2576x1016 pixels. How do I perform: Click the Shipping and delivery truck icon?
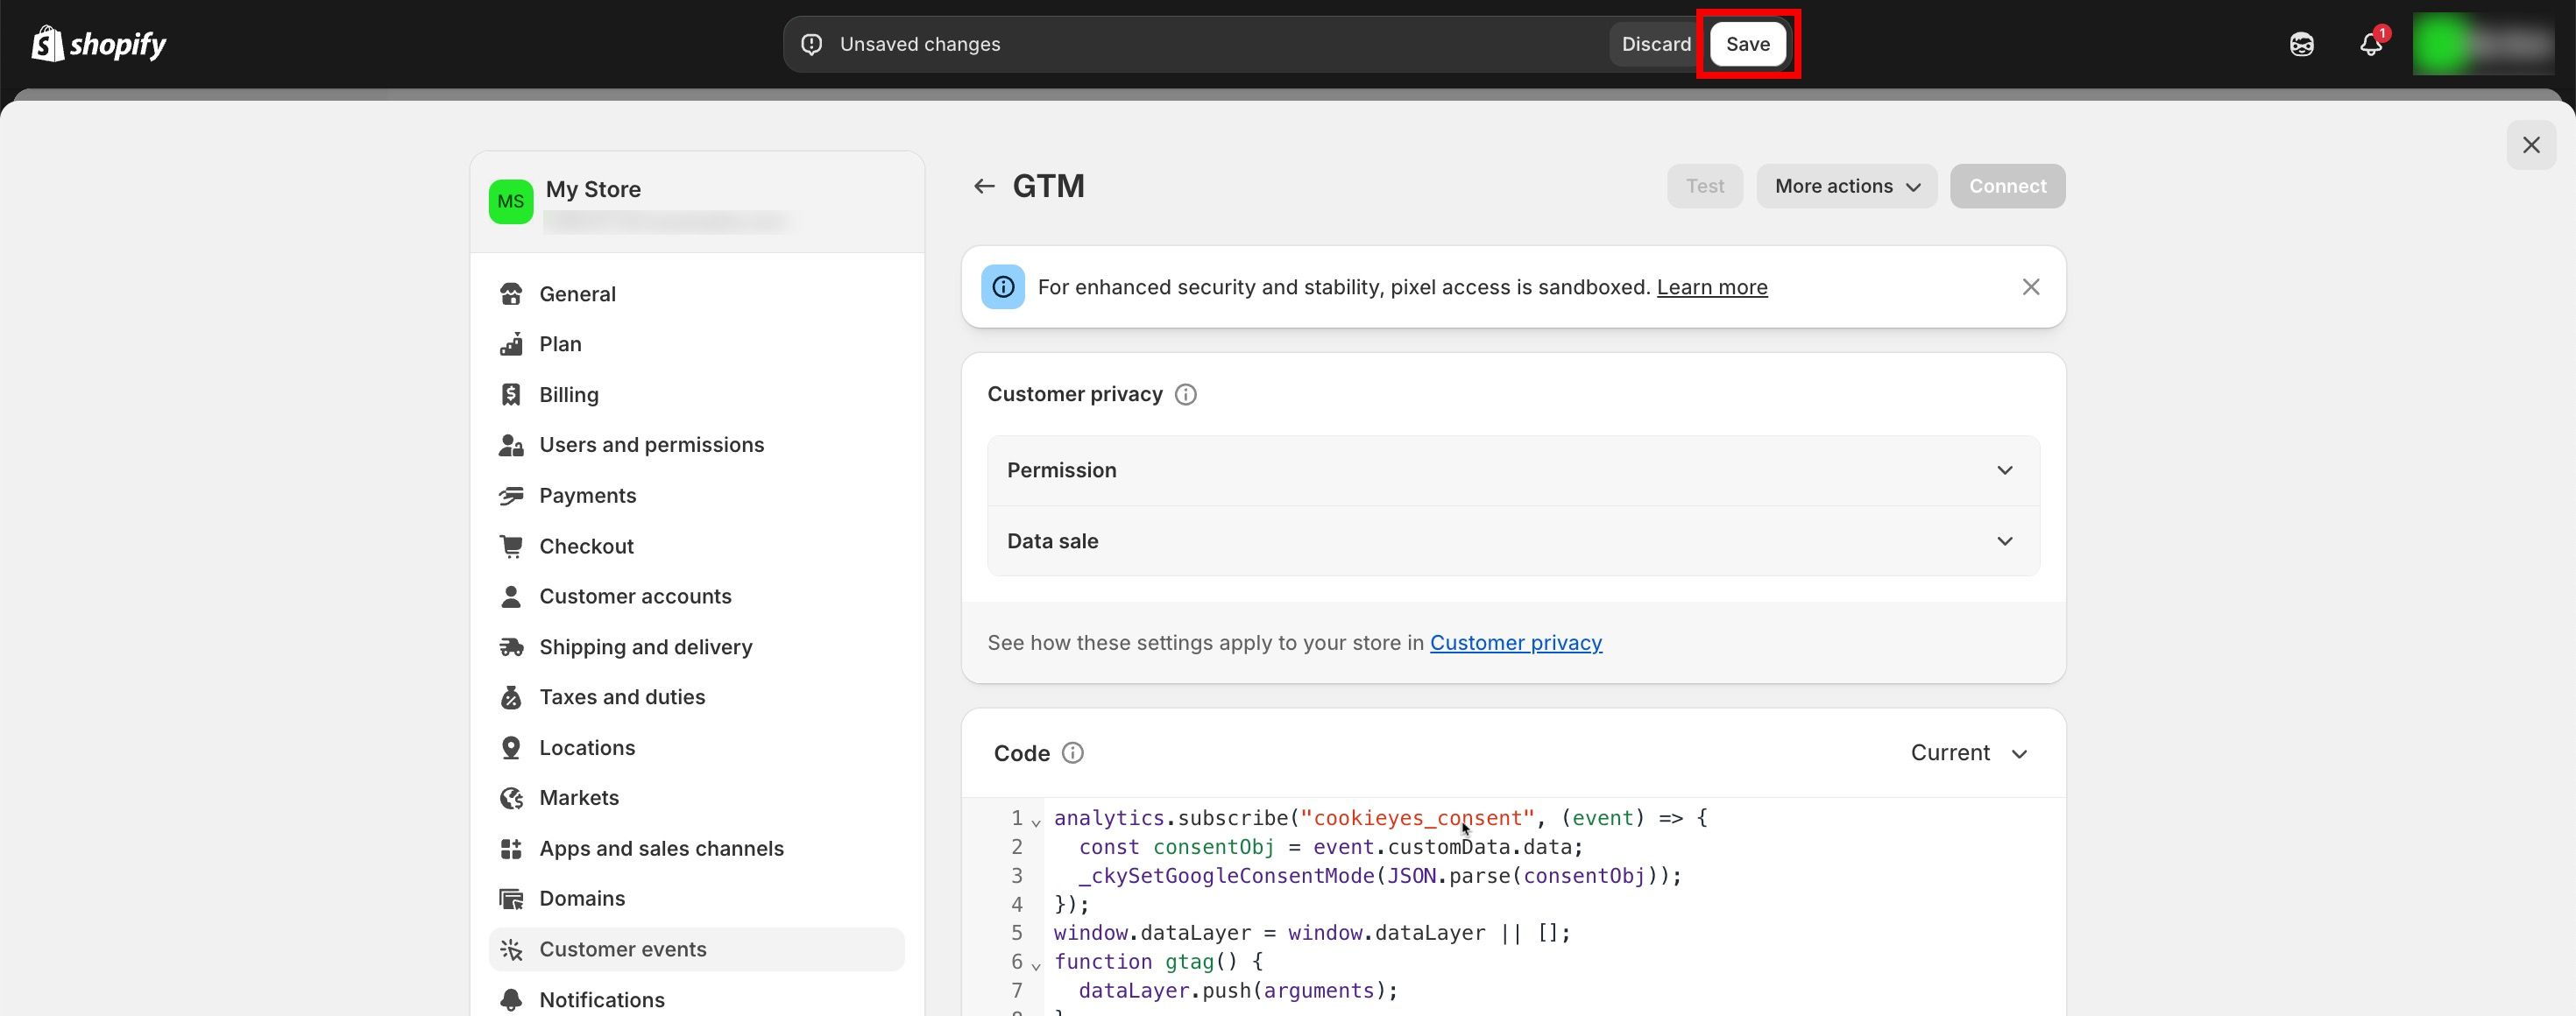511,647
